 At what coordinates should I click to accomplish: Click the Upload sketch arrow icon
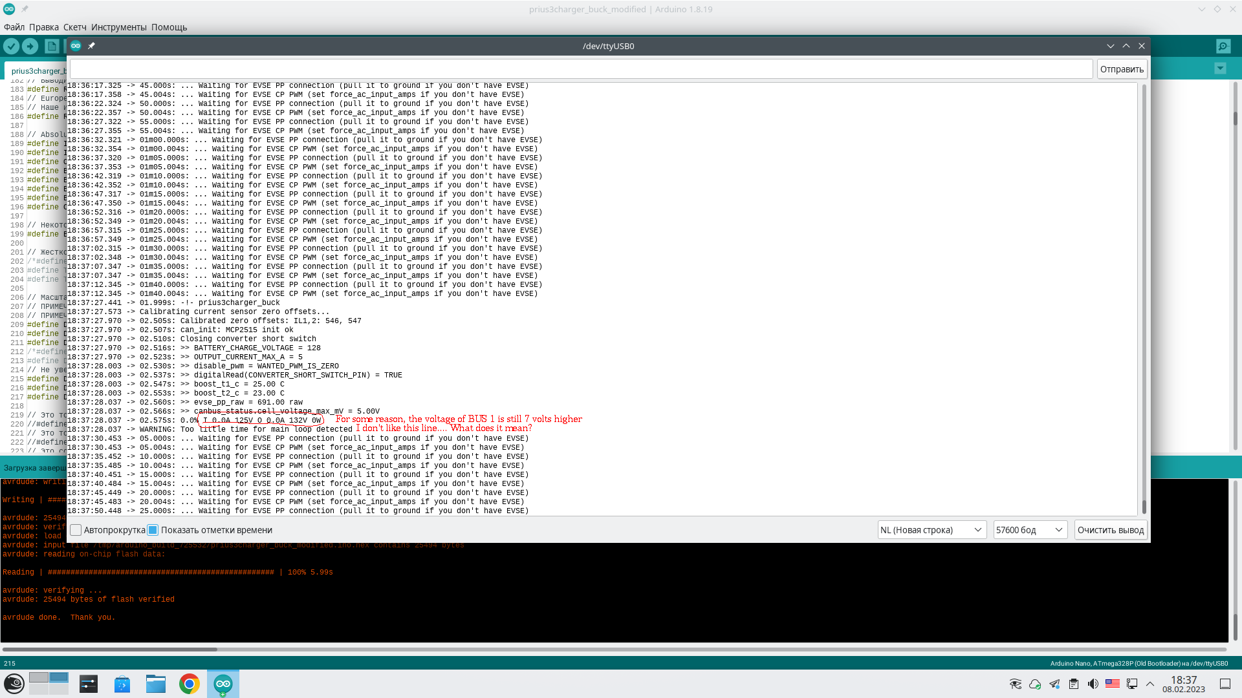[30, 46]
